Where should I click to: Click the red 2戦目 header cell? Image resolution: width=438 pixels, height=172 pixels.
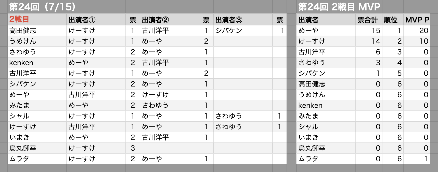(37, 20)
